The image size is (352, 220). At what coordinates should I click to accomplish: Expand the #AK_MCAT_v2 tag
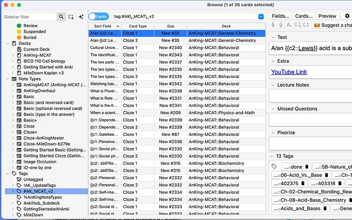click(13, 191)
